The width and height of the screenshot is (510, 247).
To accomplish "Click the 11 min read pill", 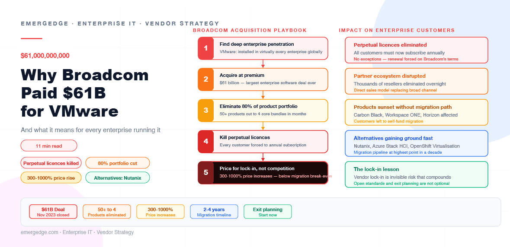I will coord(49,146).
